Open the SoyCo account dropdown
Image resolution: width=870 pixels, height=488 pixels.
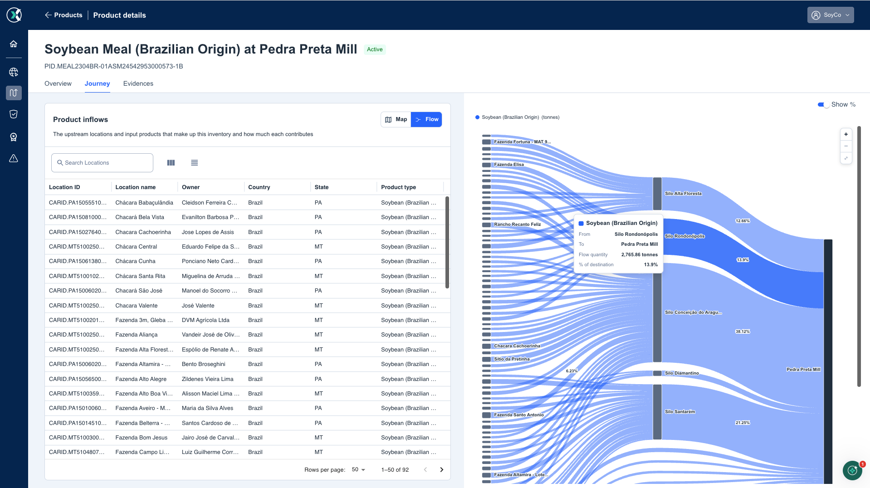pos(831,15)
